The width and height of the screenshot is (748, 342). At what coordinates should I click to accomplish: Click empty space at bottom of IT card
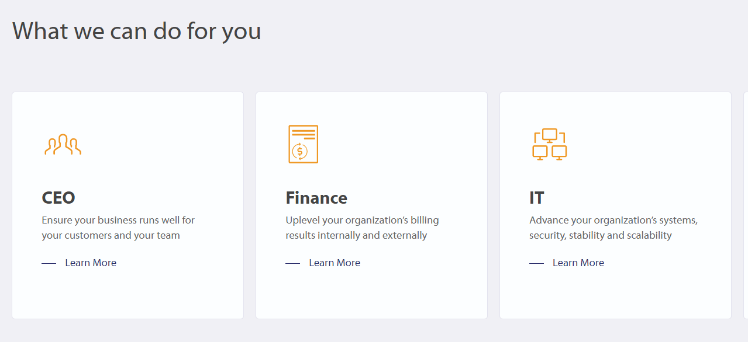[615, 298]
